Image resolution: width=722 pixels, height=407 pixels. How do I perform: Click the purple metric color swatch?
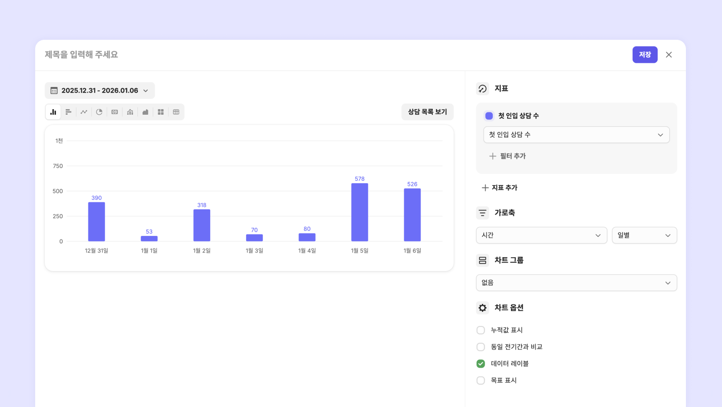point(489,116)
